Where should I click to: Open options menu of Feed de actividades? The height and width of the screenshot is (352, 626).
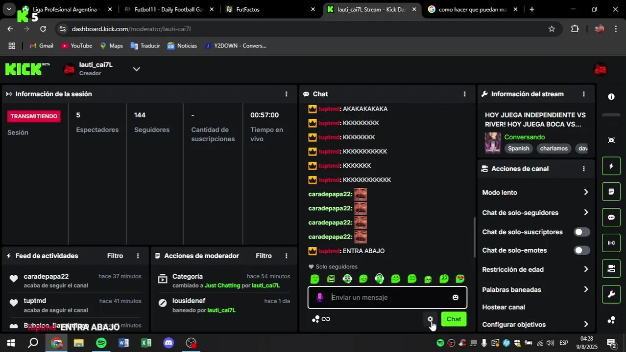pyautogui.click(x=138, y=256)
